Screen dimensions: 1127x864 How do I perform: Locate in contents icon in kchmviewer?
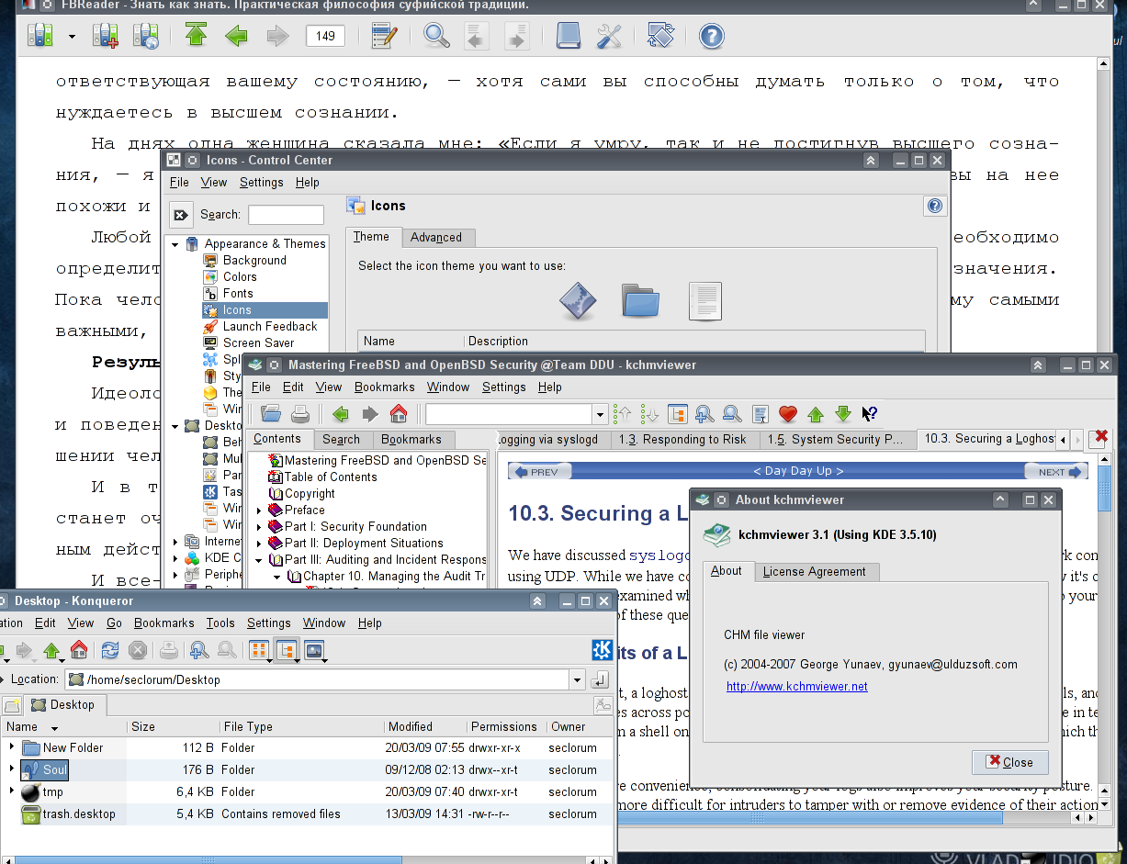click(x=678, y=413)
